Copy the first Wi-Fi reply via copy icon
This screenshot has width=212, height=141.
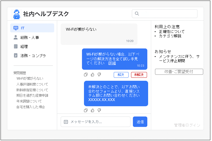click(86, 75)
